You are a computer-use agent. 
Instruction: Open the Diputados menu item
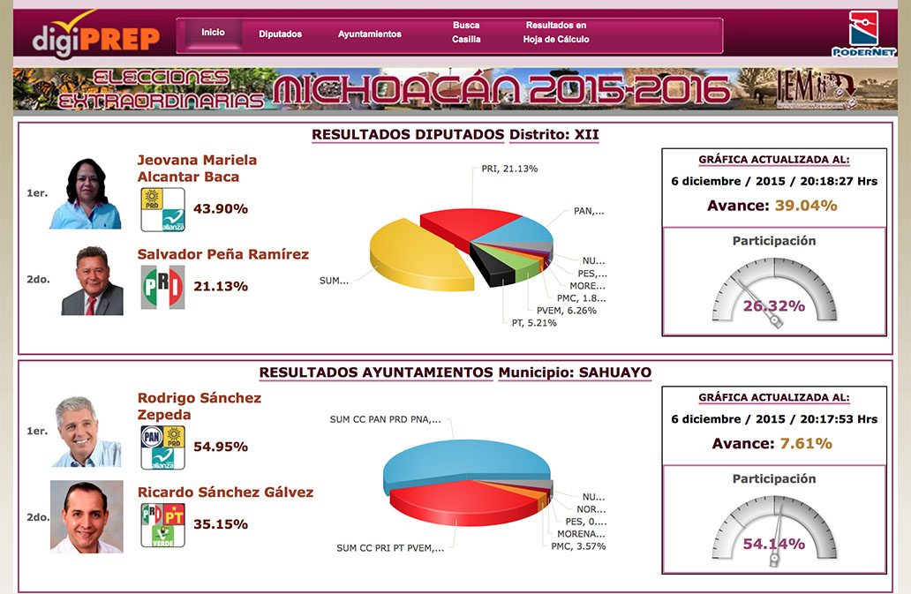click(280, 34)
